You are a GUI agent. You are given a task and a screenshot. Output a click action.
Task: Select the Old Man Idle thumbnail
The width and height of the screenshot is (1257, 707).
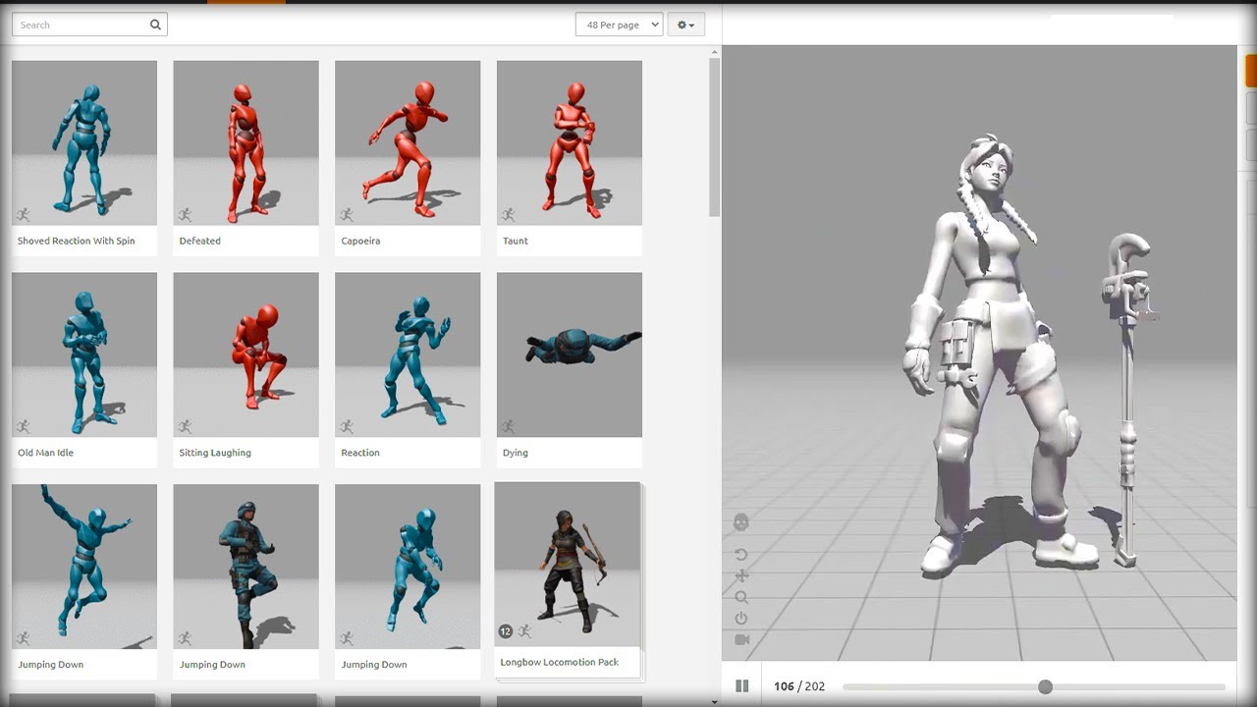click(x=84, y=354)
